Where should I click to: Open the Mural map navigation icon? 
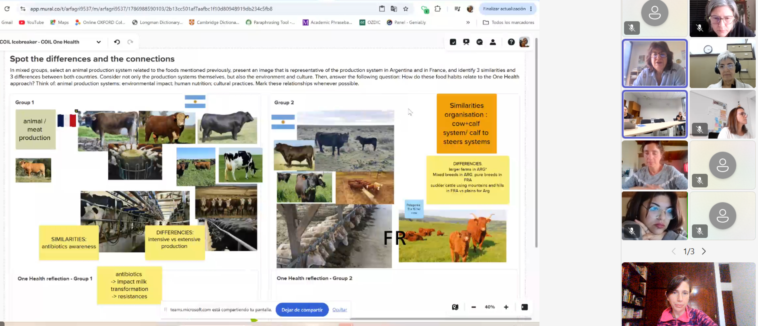pyautogui.click(x=455, y=307)
